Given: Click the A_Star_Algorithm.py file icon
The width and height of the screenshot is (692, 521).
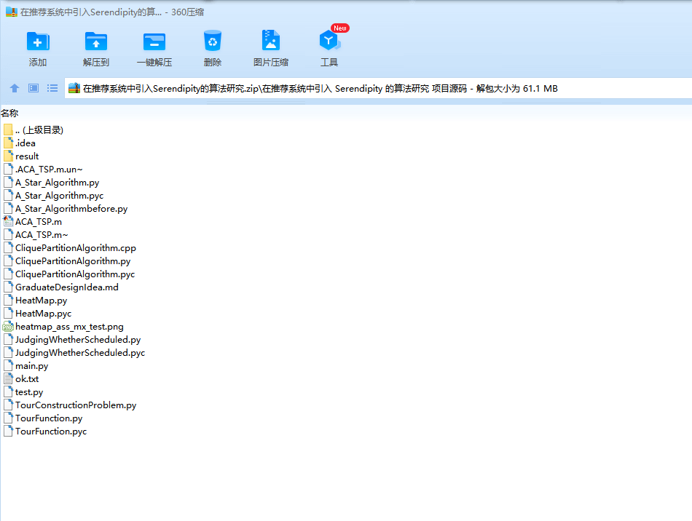Looking at the screenshot, I should point(8,182).
